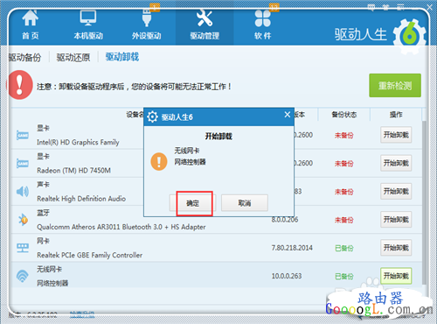Image resolution: width=437 pixels, height=324 pixels.
Task: Cancel uninstall with 取消 button
Action: pos(245,203)
